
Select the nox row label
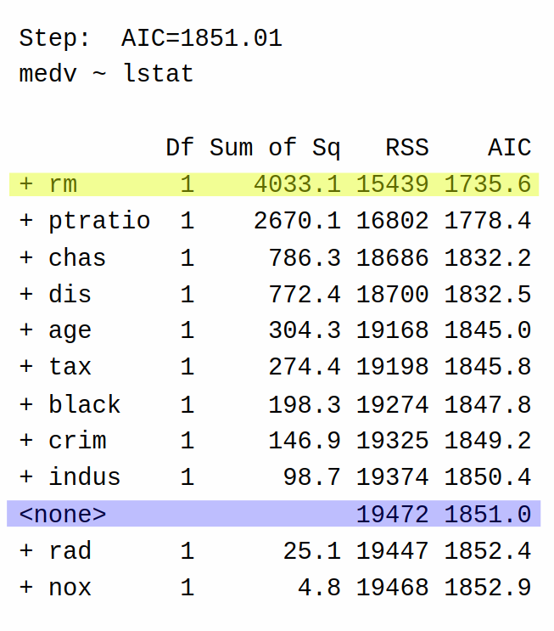pos(70,588)
